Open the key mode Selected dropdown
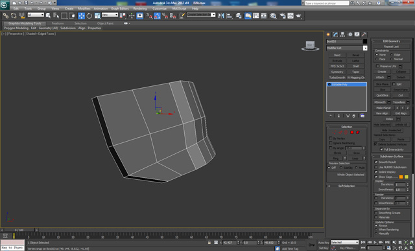 [x=344, y=243]
